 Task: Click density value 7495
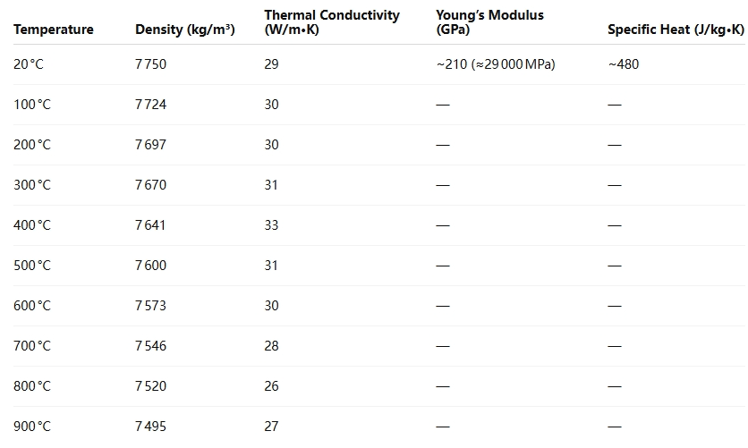150,427
